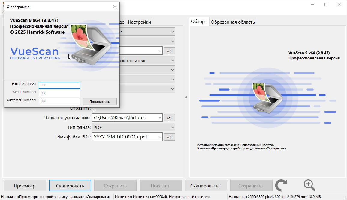Screen dimensions: 347x200
Task: Click the greyed-out Сохранить+ button
Action: 251,186
